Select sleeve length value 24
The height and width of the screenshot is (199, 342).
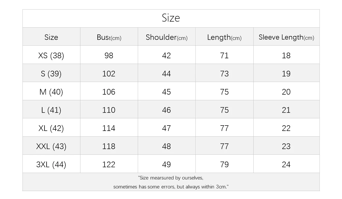(x=286, y=164)
